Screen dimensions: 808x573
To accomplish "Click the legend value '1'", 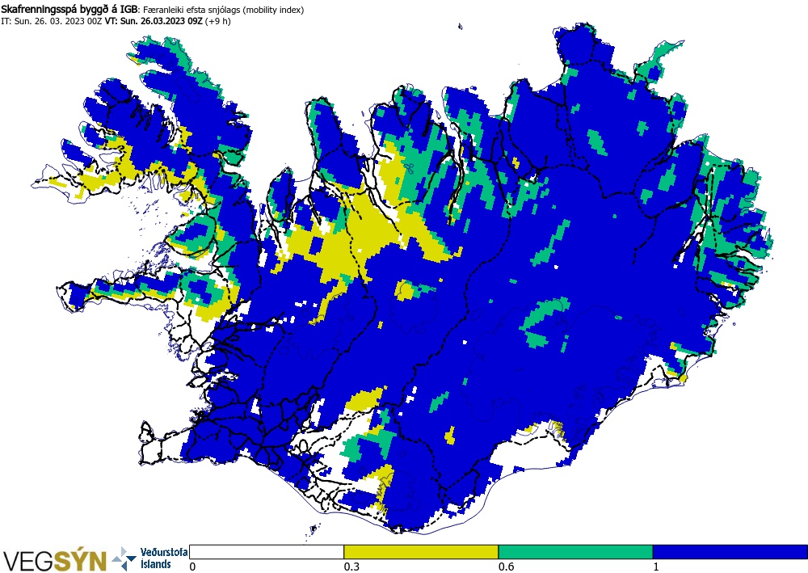I will tap(656, 567).
